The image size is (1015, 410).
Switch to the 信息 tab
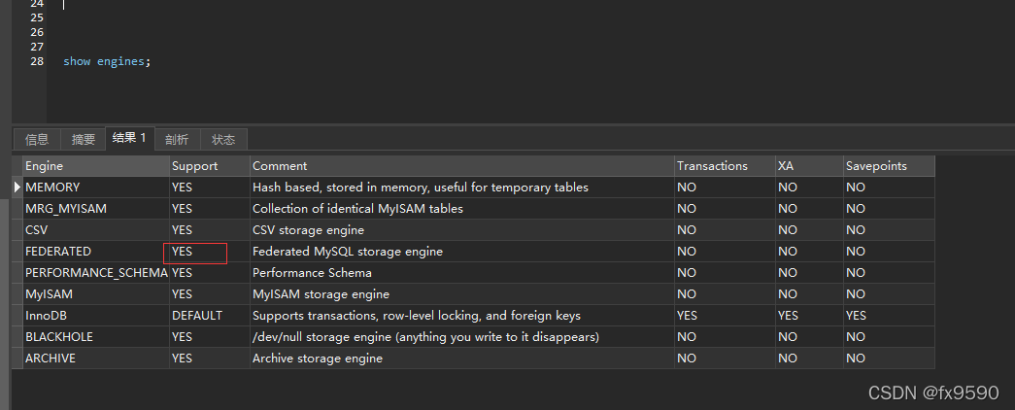37,139
